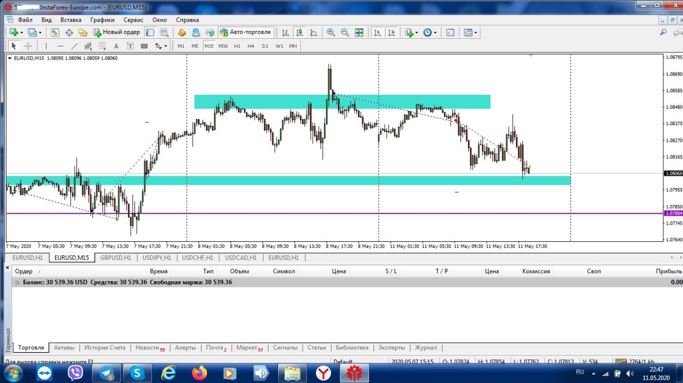
Task: Open the Data Window crosshair-circle icon
Action: (x=69, y=32)
